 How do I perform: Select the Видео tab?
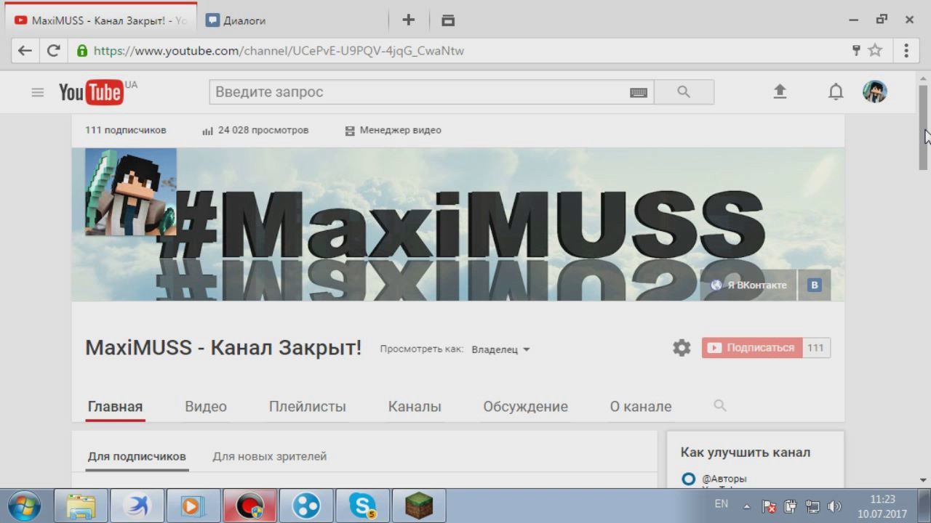[x=206, y=407]
